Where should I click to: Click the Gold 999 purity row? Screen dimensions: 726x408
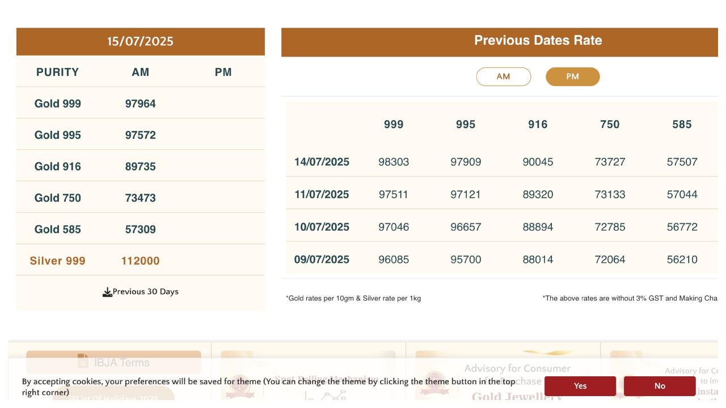(x=58, y=104)
